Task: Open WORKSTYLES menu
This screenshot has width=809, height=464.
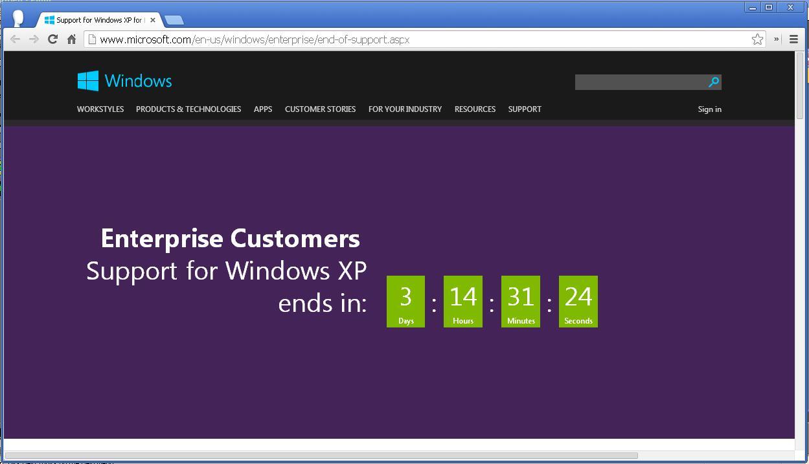Action: point(100,109)
